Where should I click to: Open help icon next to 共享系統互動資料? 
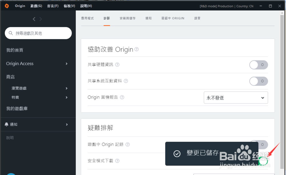tap(126, 81)
